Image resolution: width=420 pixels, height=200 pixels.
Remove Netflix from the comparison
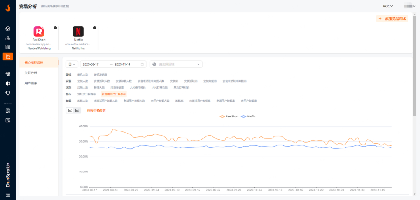[x=94, y=28]
